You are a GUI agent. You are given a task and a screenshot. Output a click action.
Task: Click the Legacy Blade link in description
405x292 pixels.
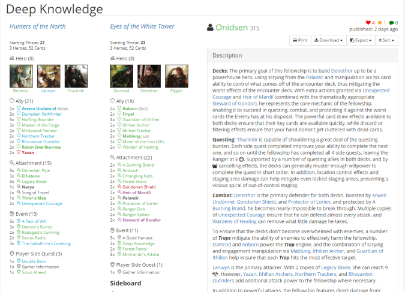pos(335,267)
